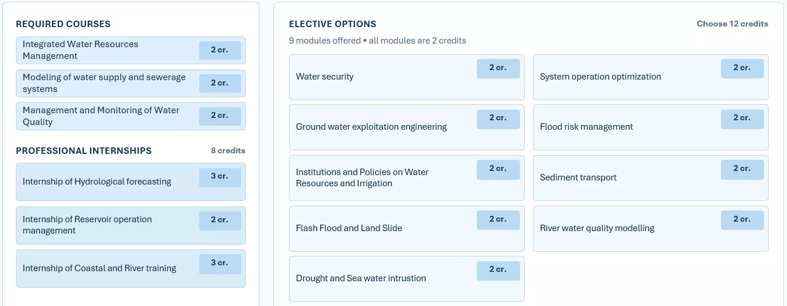Open Management and Monitoring of Water Quality

coord(131,116)
